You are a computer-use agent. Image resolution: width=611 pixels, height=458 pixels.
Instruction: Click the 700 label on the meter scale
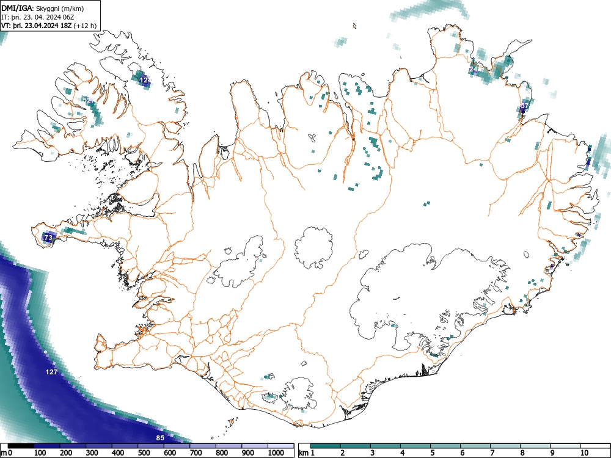196,453
